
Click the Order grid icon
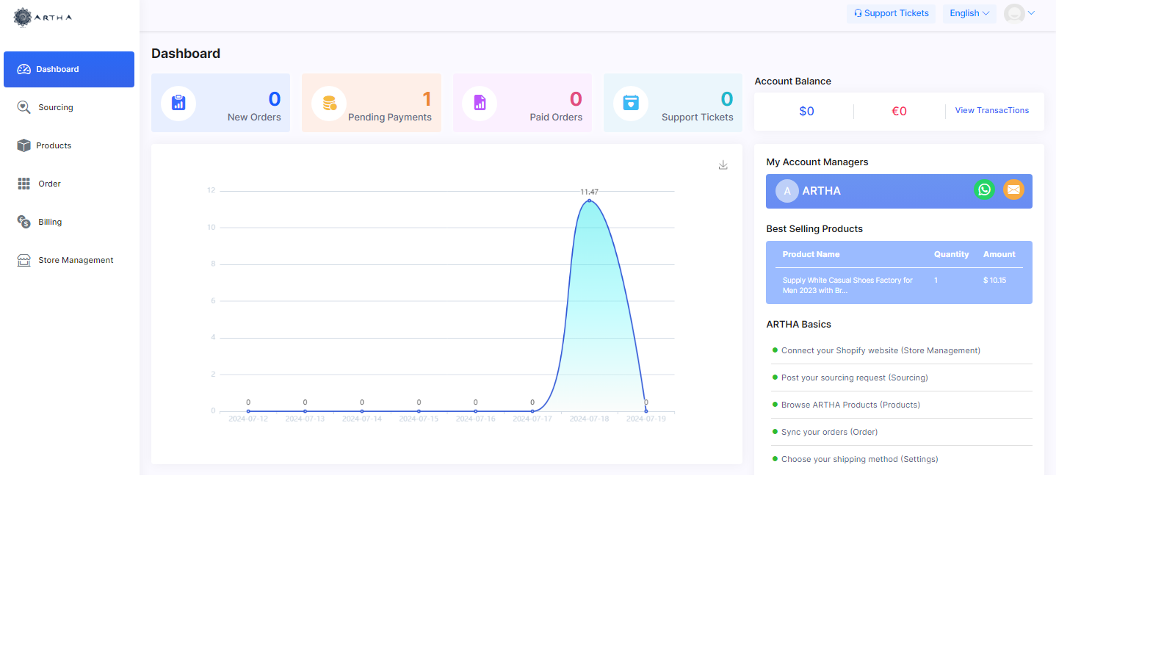pyautogui.click(x=24, y=184)
